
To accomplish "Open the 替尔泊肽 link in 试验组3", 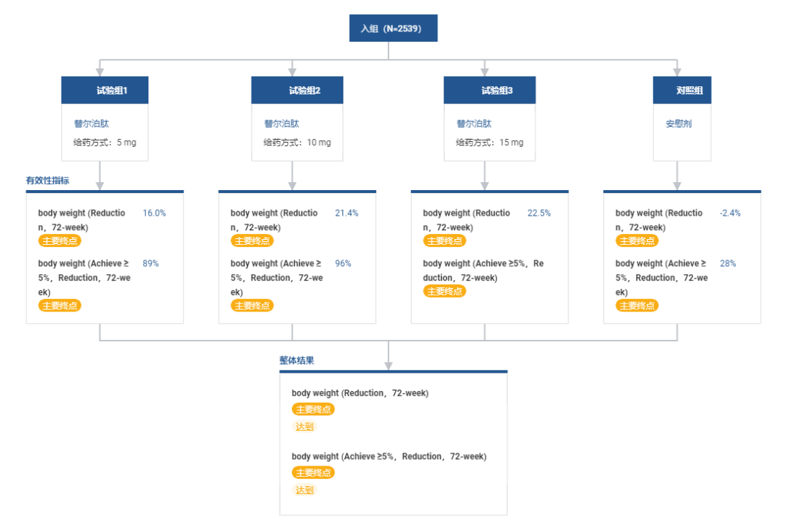I will (474, 124).
